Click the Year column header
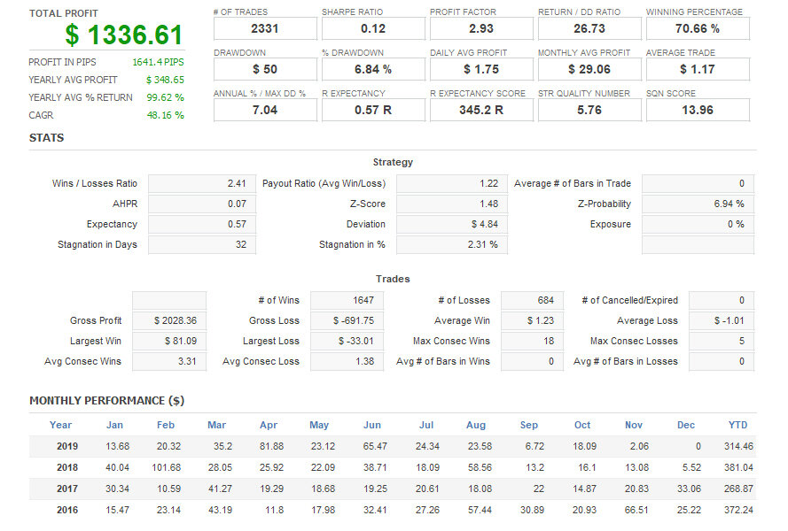788x531 pixels. click(60, 425)
